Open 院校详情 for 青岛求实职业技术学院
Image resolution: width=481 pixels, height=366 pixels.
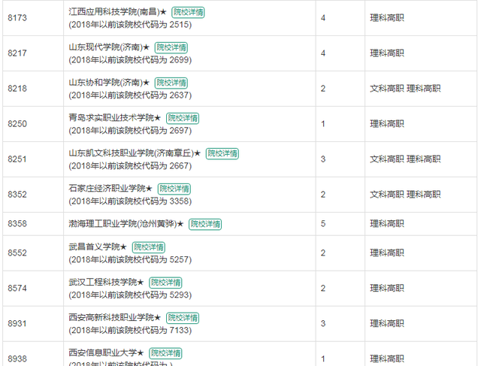pos(183,118)
